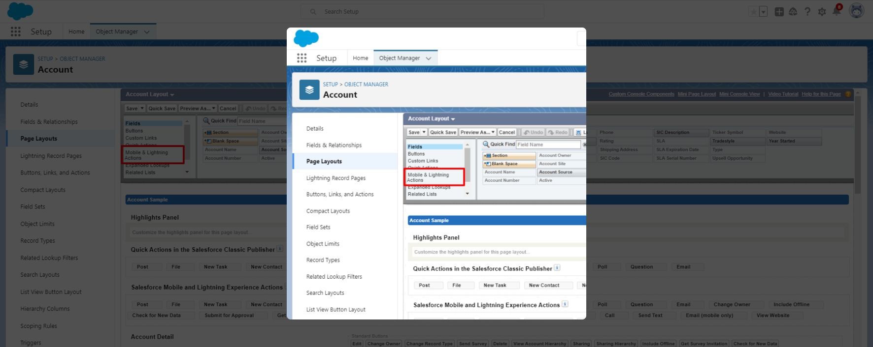
Task: Open the Setup gear menu
Action: coord(822,12)
